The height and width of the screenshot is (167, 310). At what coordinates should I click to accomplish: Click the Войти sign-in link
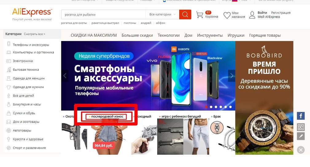[262, 13]
